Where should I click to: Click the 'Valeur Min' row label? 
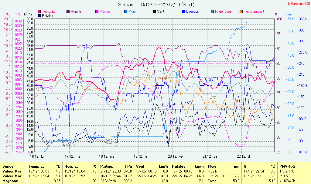click(x=12, y=171)
